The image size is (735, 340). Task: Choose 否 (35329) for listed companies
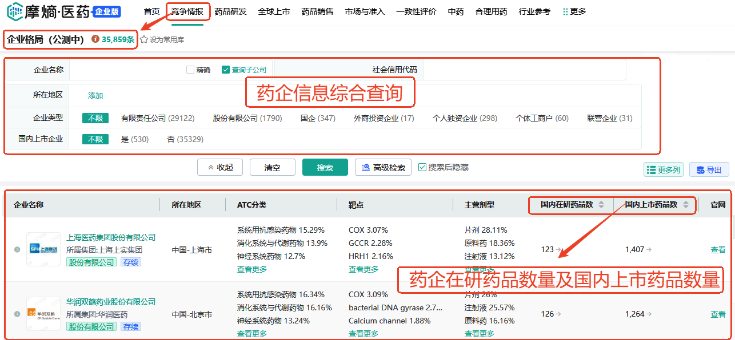[185, 139]
